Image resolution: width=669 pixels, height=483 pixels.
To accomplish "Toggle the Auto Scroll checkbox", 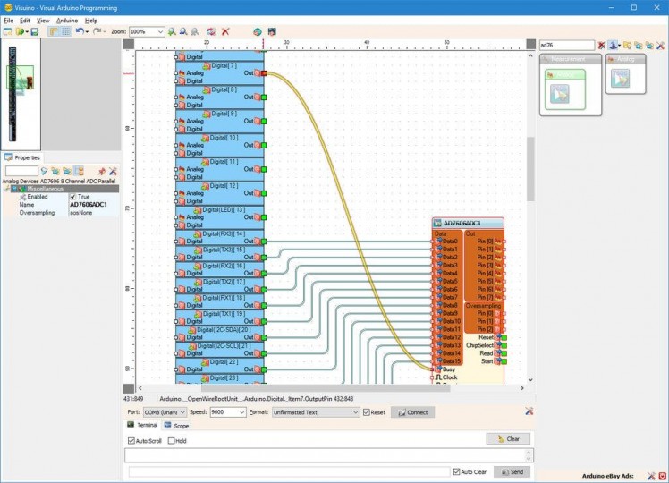I will [x=130, y=441].
